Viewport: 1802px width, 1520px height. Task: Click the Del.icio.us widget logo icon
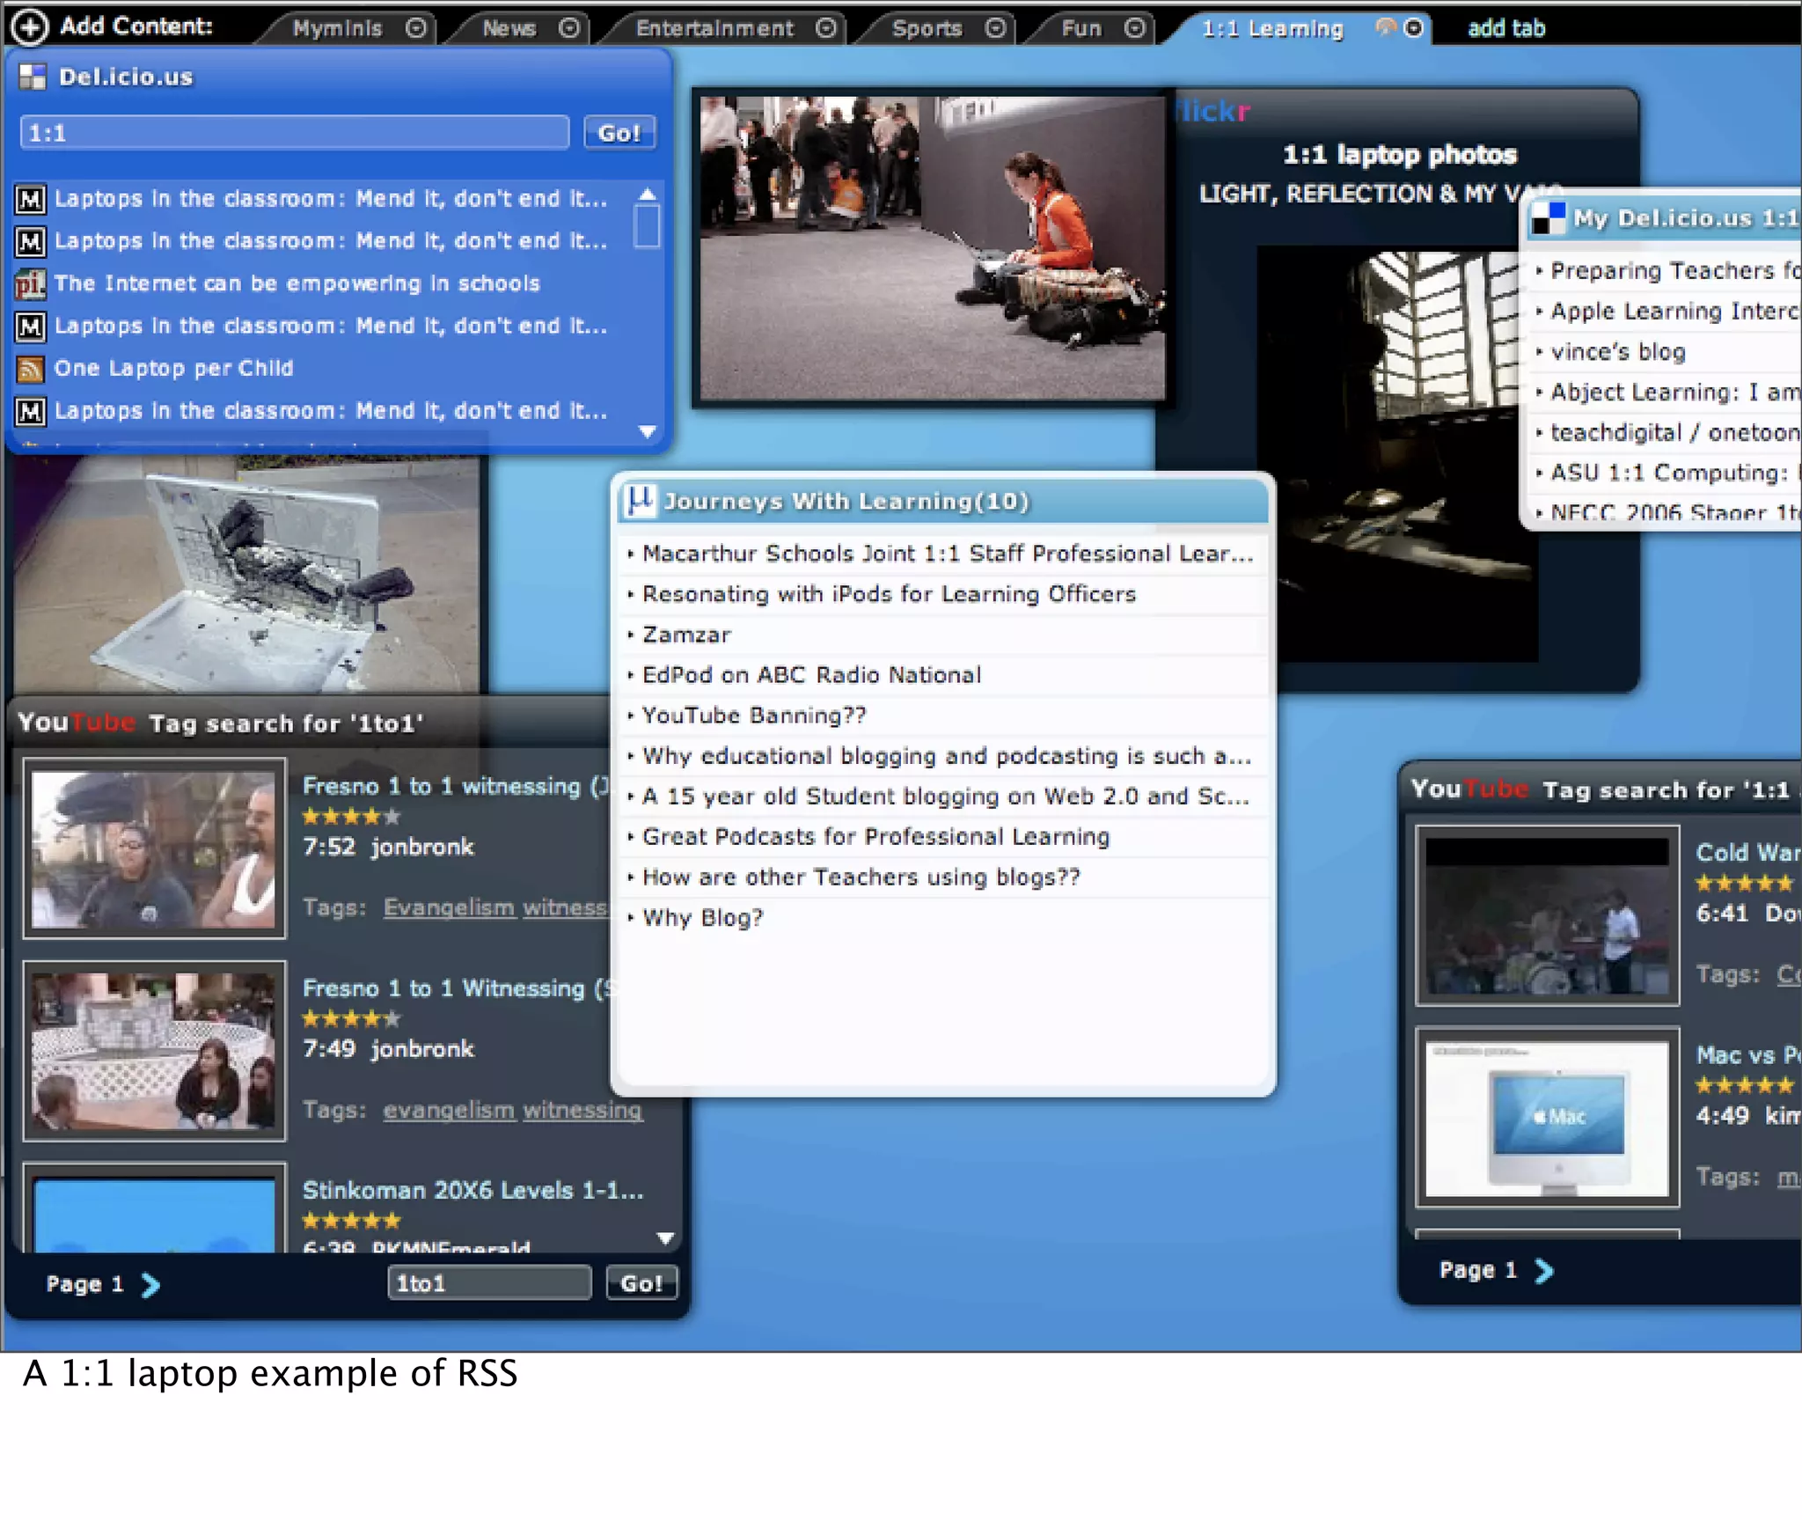pyautogui.click(x=33, y=77)
